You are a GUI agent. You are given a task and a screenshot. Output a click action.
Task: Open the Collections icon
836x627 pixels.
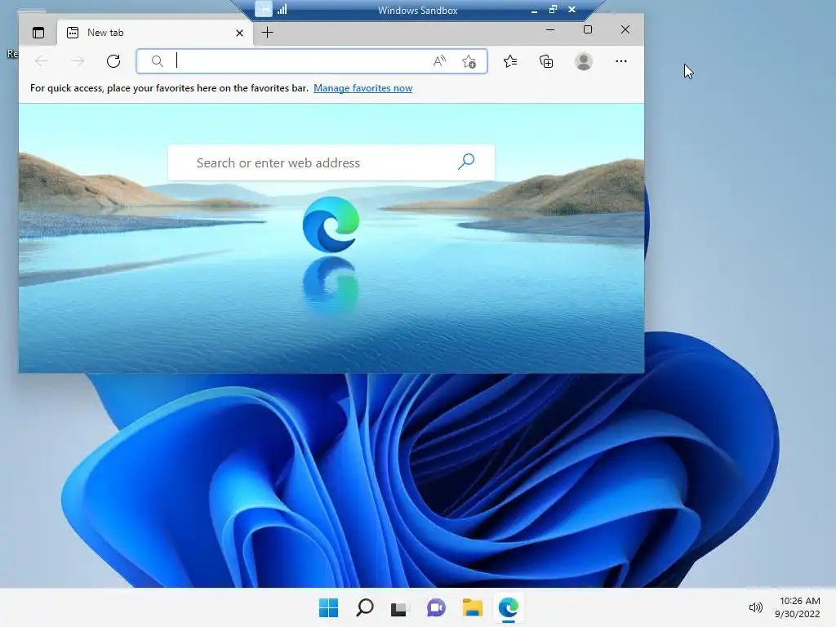pyautogui.click(x=546, y=62)
